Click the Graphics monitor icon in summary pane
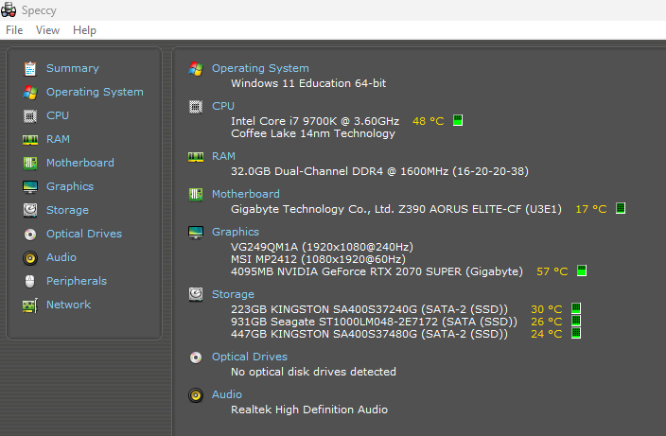Image resolution: width=666 pixels, height=436 pixels. click(196, 233)
